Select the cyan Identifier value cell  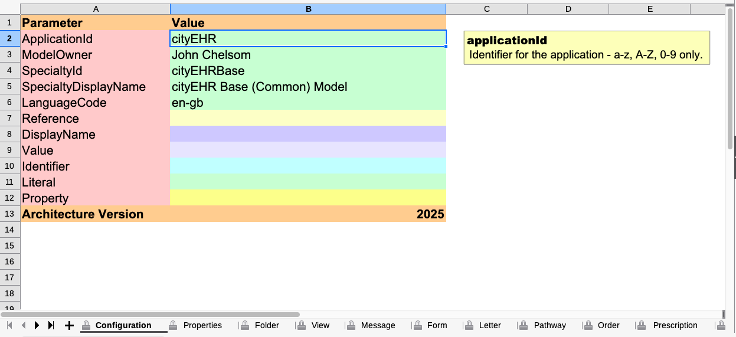click(308, 166)
